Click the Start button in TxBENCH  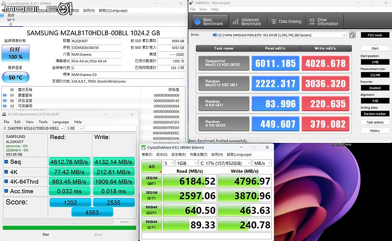point(375,48)
